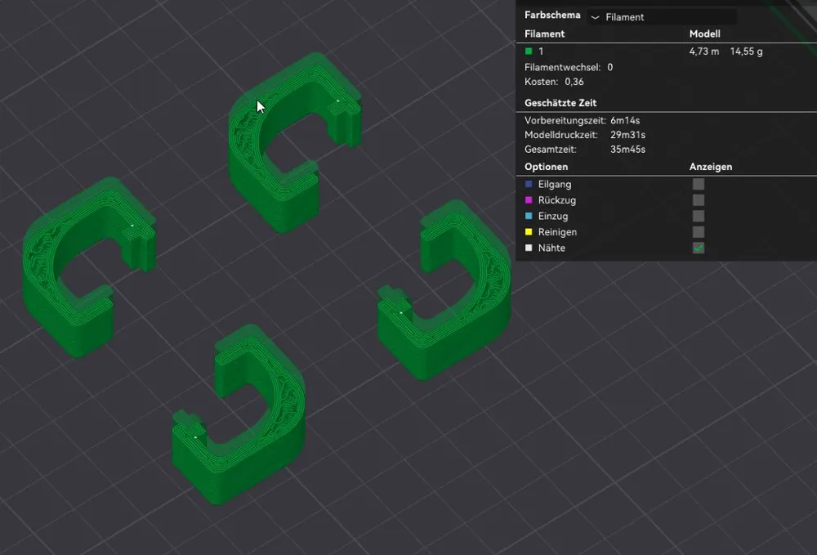Click the Modelldruckzeit value 29m31s
Viewport: 817px width, 555px height.
tap(627, 134)
